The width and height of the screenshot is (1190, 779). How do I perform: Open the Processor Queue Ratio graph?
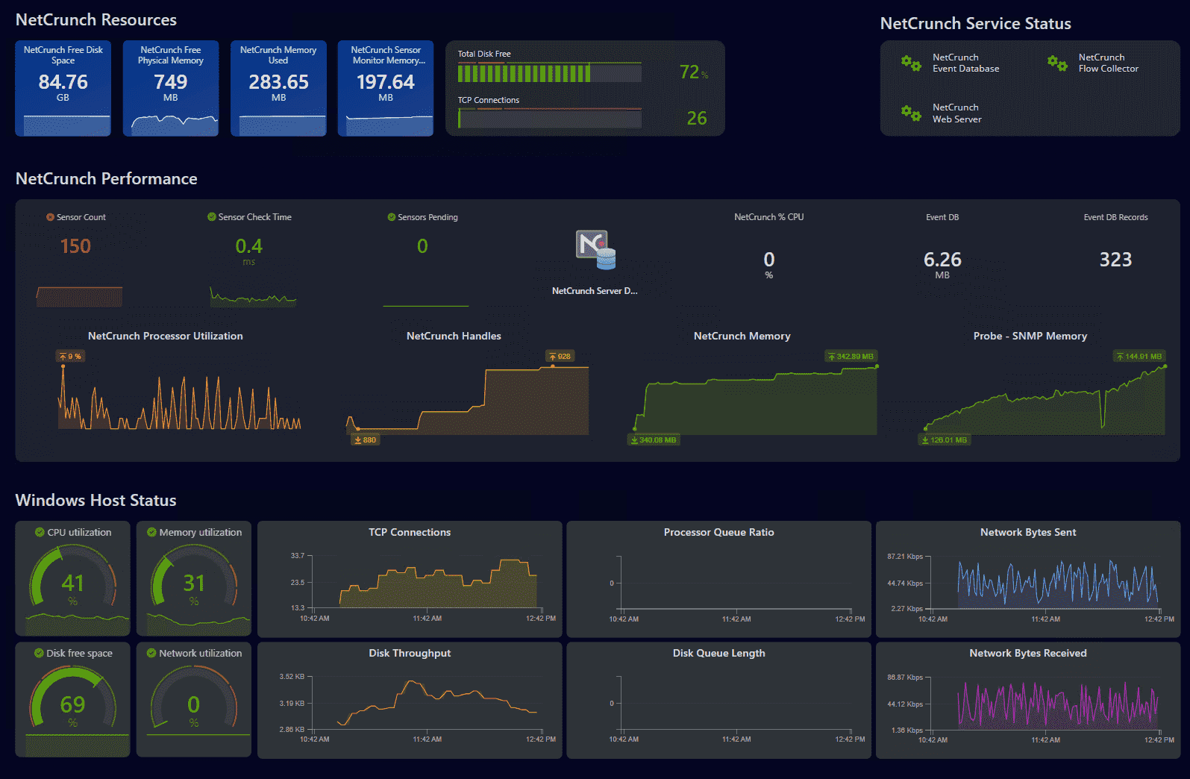click(x=719, y=579)
